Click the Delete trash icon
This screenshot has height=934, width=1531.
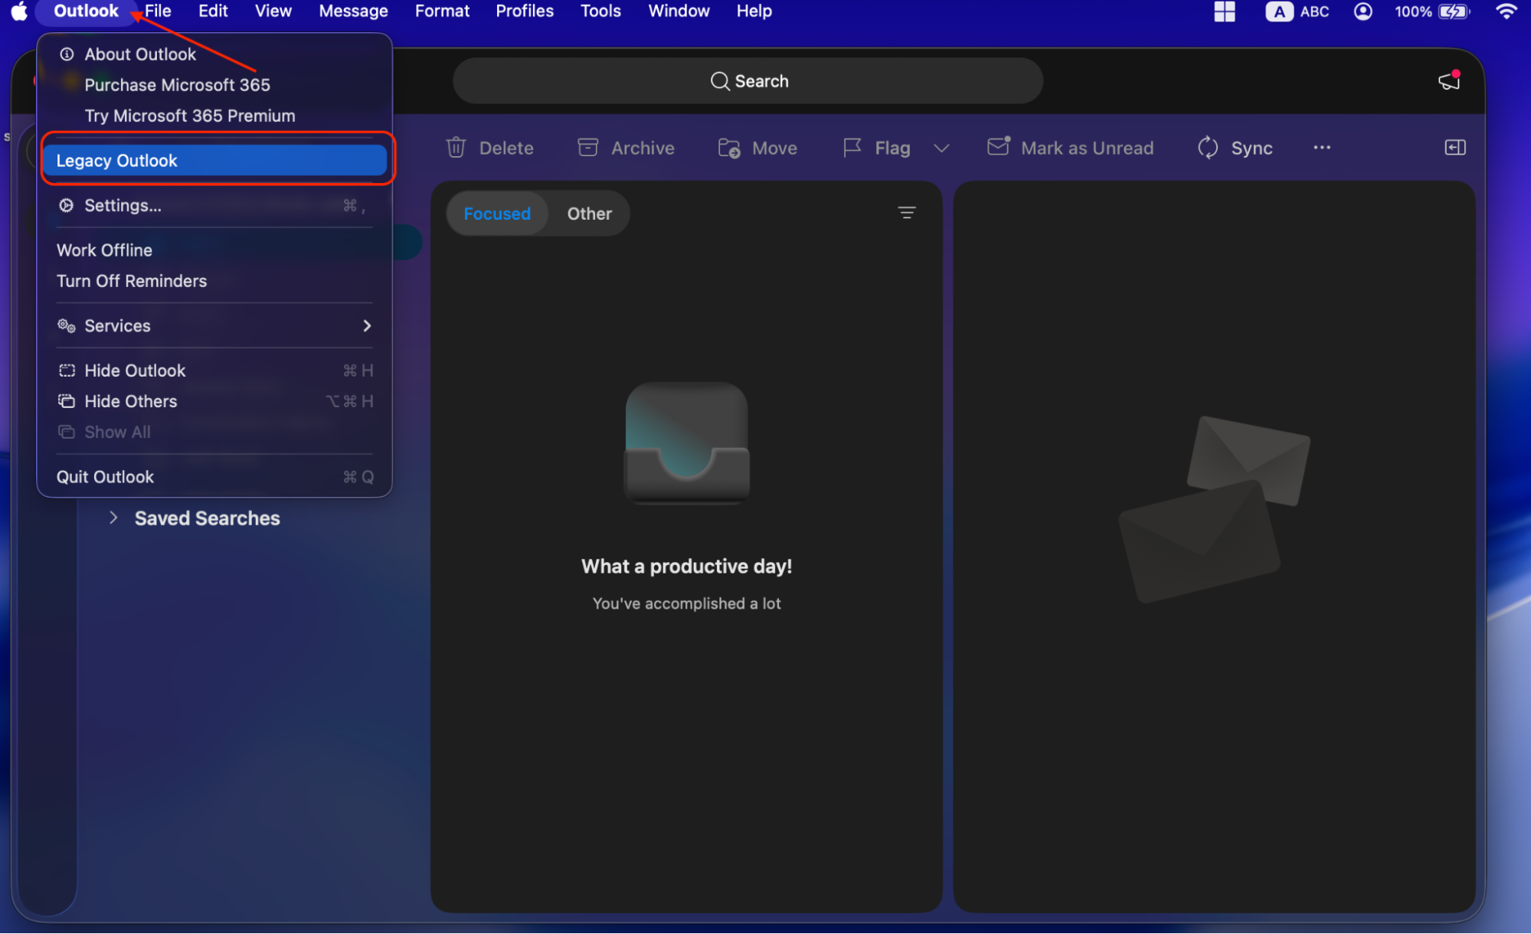pos(456,147)
